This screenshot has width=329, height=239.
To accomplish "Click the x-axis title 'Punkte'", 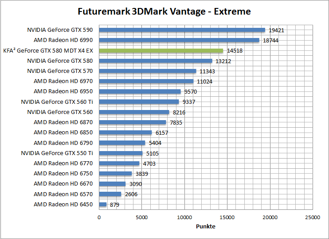I will coord(206,226).
